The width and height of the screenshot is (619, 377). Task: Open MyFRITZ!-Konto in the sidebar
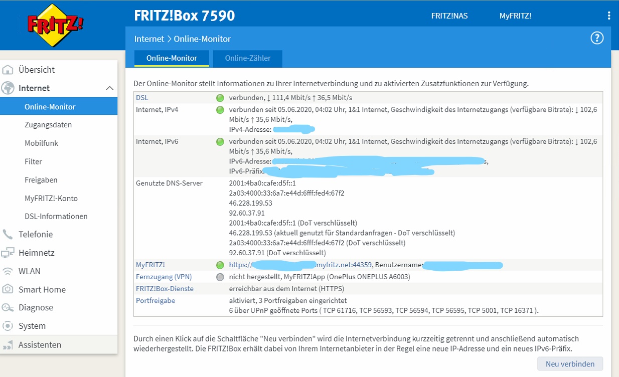(51, 198)
